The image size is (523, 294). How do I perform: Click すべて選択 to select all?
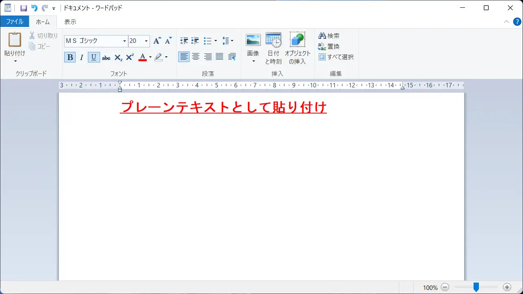click(336, 57)
